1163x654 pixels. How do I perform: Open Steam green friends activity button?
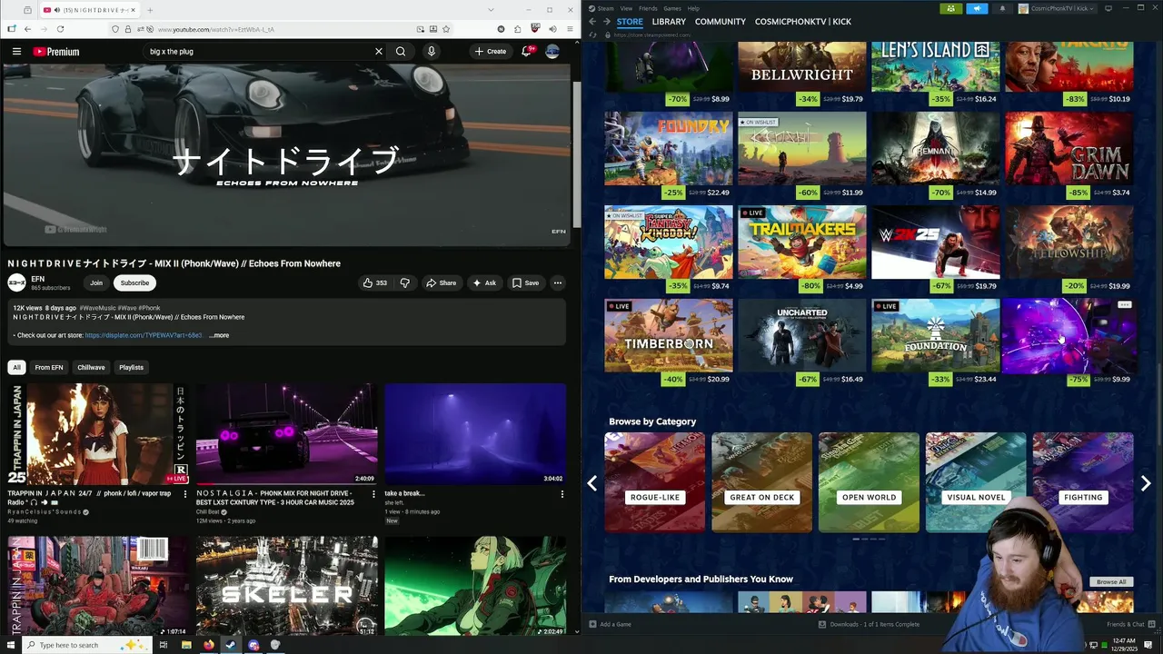(x=950, y=8)
